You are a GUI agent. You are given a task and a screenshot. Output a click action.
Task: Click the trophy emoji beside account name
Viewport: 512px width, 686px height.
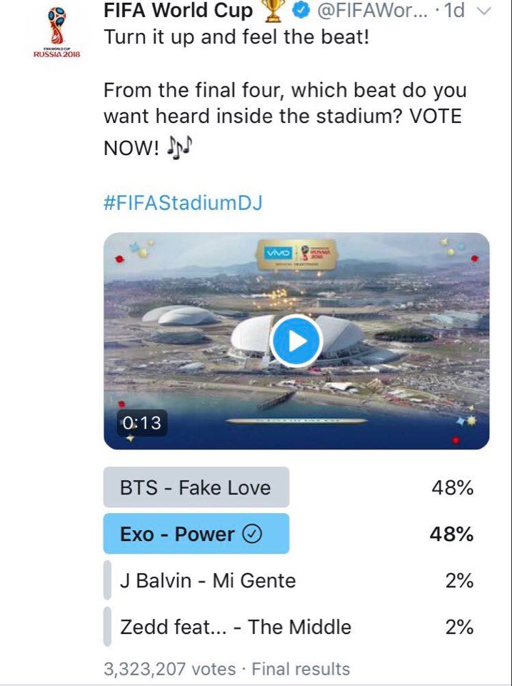tap(273, 11)
